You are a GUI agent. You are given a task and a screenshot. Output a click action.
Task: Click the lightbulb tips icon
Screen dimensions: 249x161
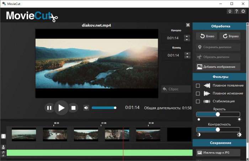click(230, 11)
